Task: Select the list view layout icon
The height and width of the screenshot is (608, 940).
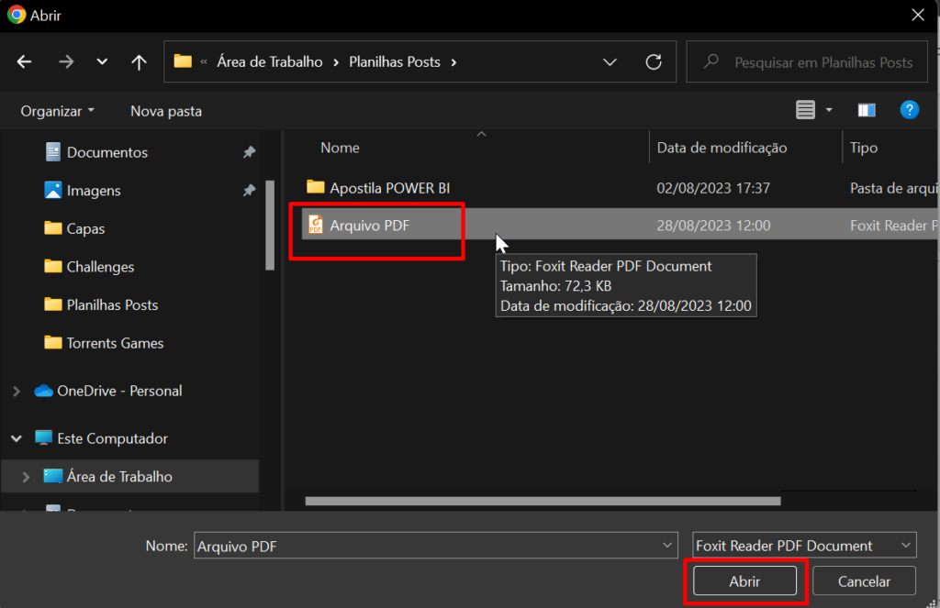Action: [x=804, y=109]
